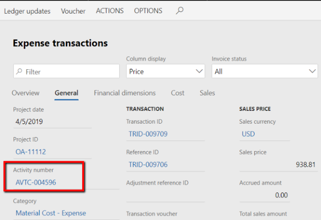Click inside the Filter search field
Viewport: 321px width, 220px height.
pyautogui.click(x=70, y=72)
